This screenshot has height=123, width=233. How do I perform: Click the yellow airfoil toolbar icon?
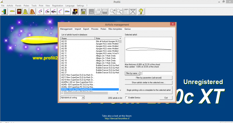[12, 12]
